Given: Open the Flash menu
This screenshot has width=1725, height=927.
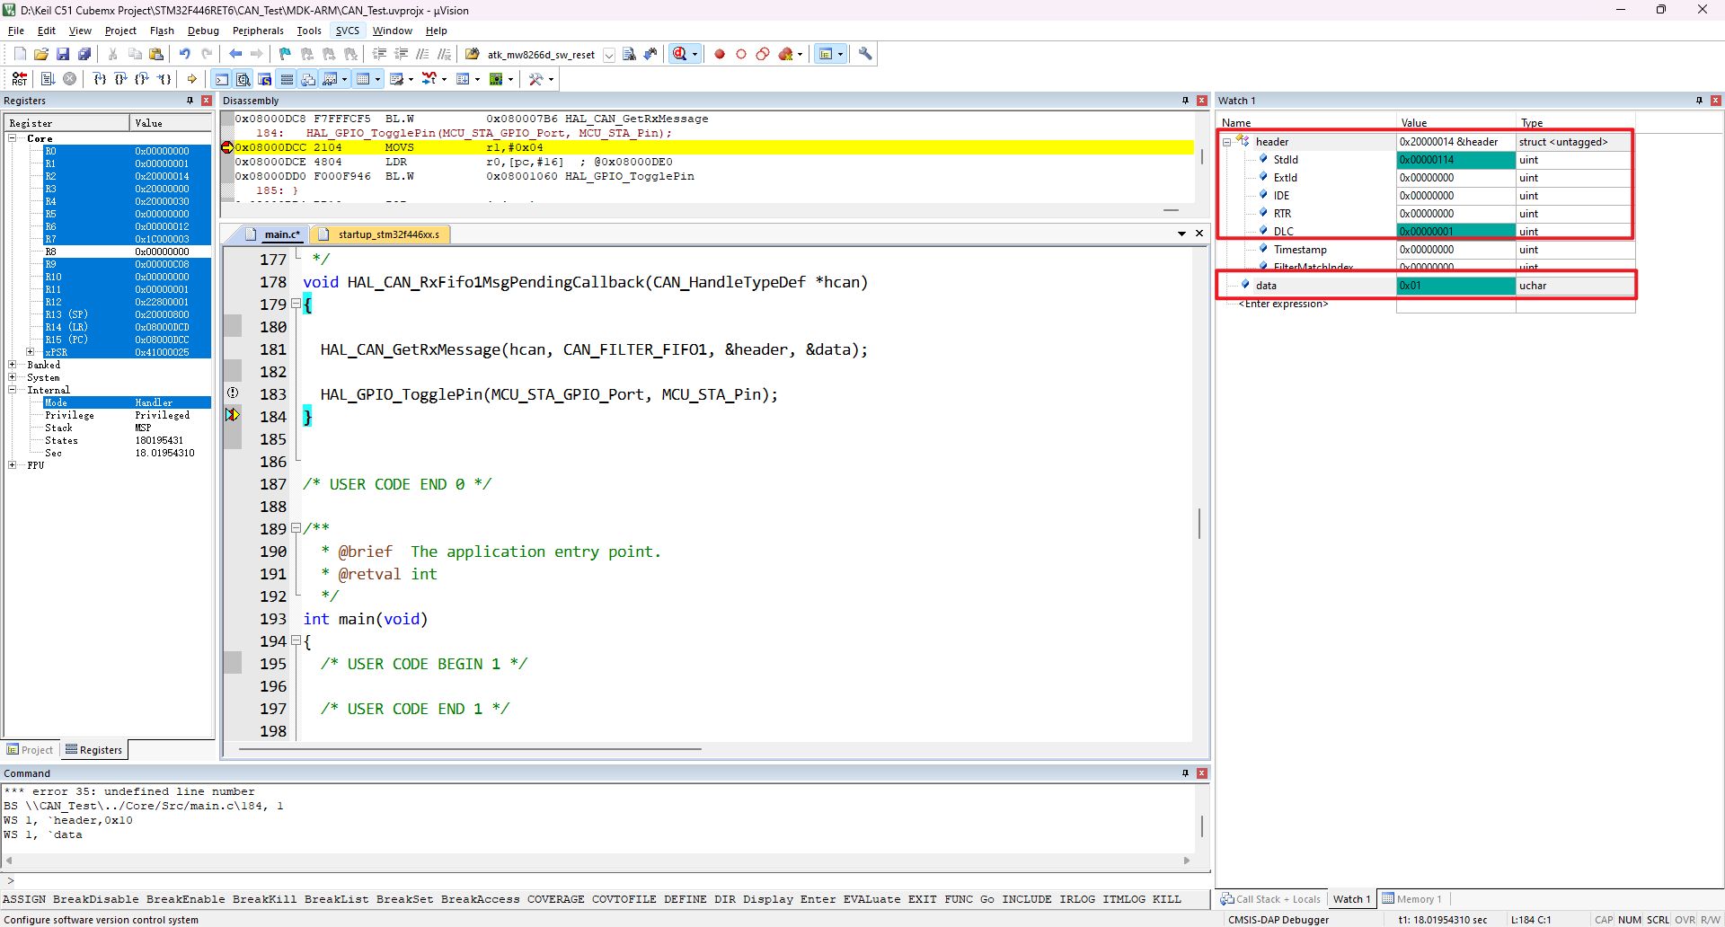Looking at the screenshot, I should click(x=162, y=31).
